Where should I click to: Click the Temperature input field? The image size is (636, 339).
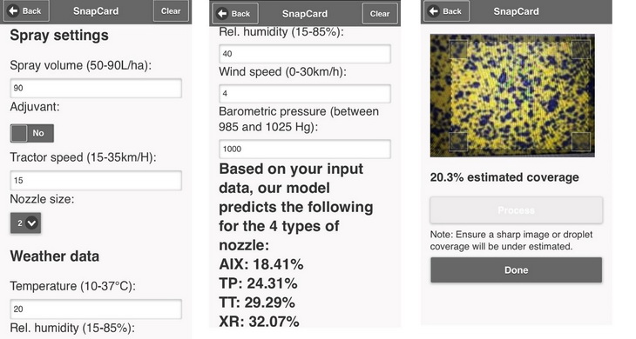click(x=96, y=309)
